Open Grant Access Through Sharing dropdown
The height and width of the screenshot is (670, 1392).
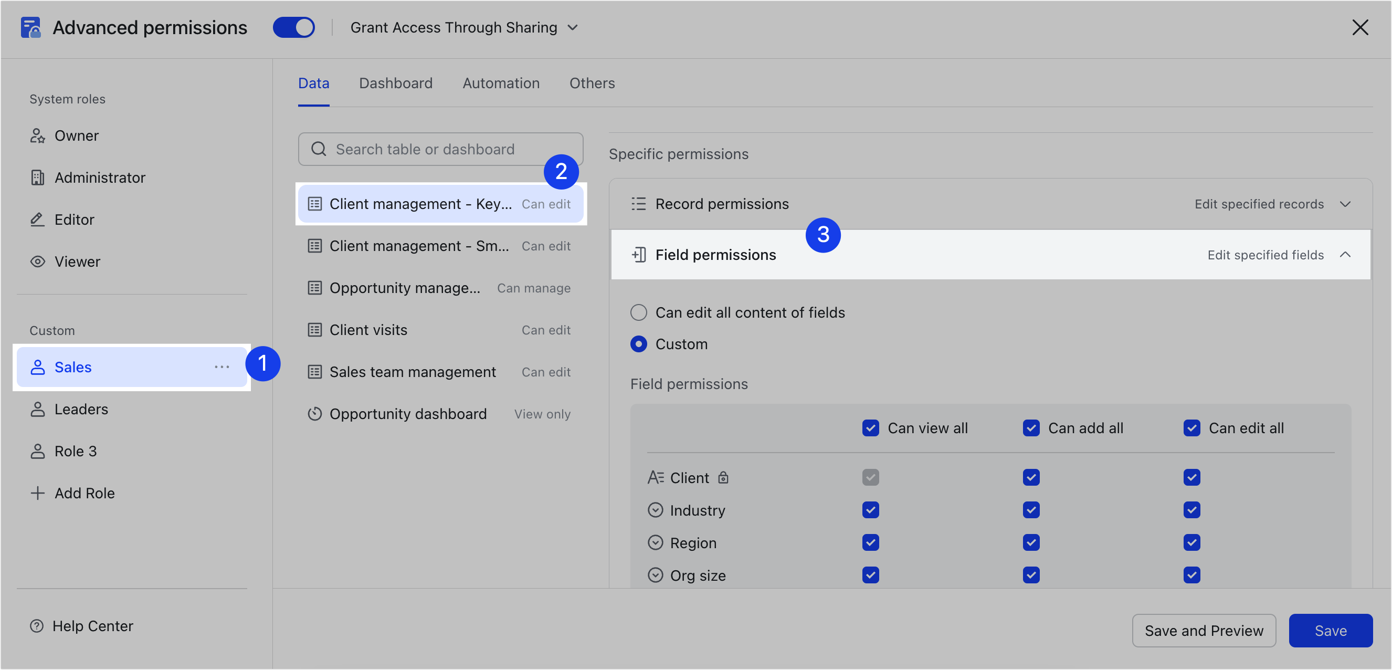[x=463, y=28]
